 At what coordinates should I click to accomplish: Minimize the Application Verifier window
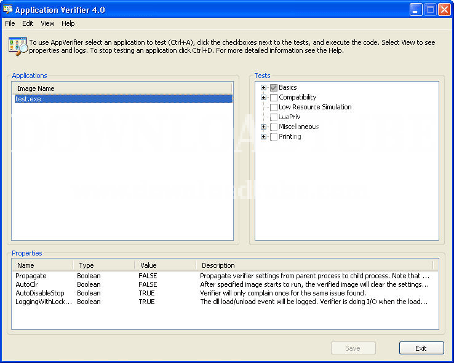(x=416, y=10)
